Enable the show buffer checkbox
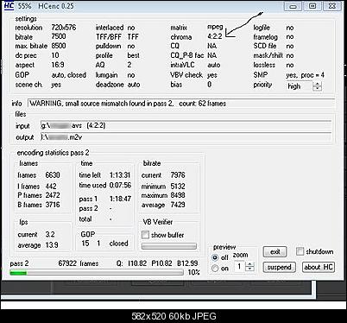Image resolution: width=347 pixels, height=323 pixels. click(145, 235)
